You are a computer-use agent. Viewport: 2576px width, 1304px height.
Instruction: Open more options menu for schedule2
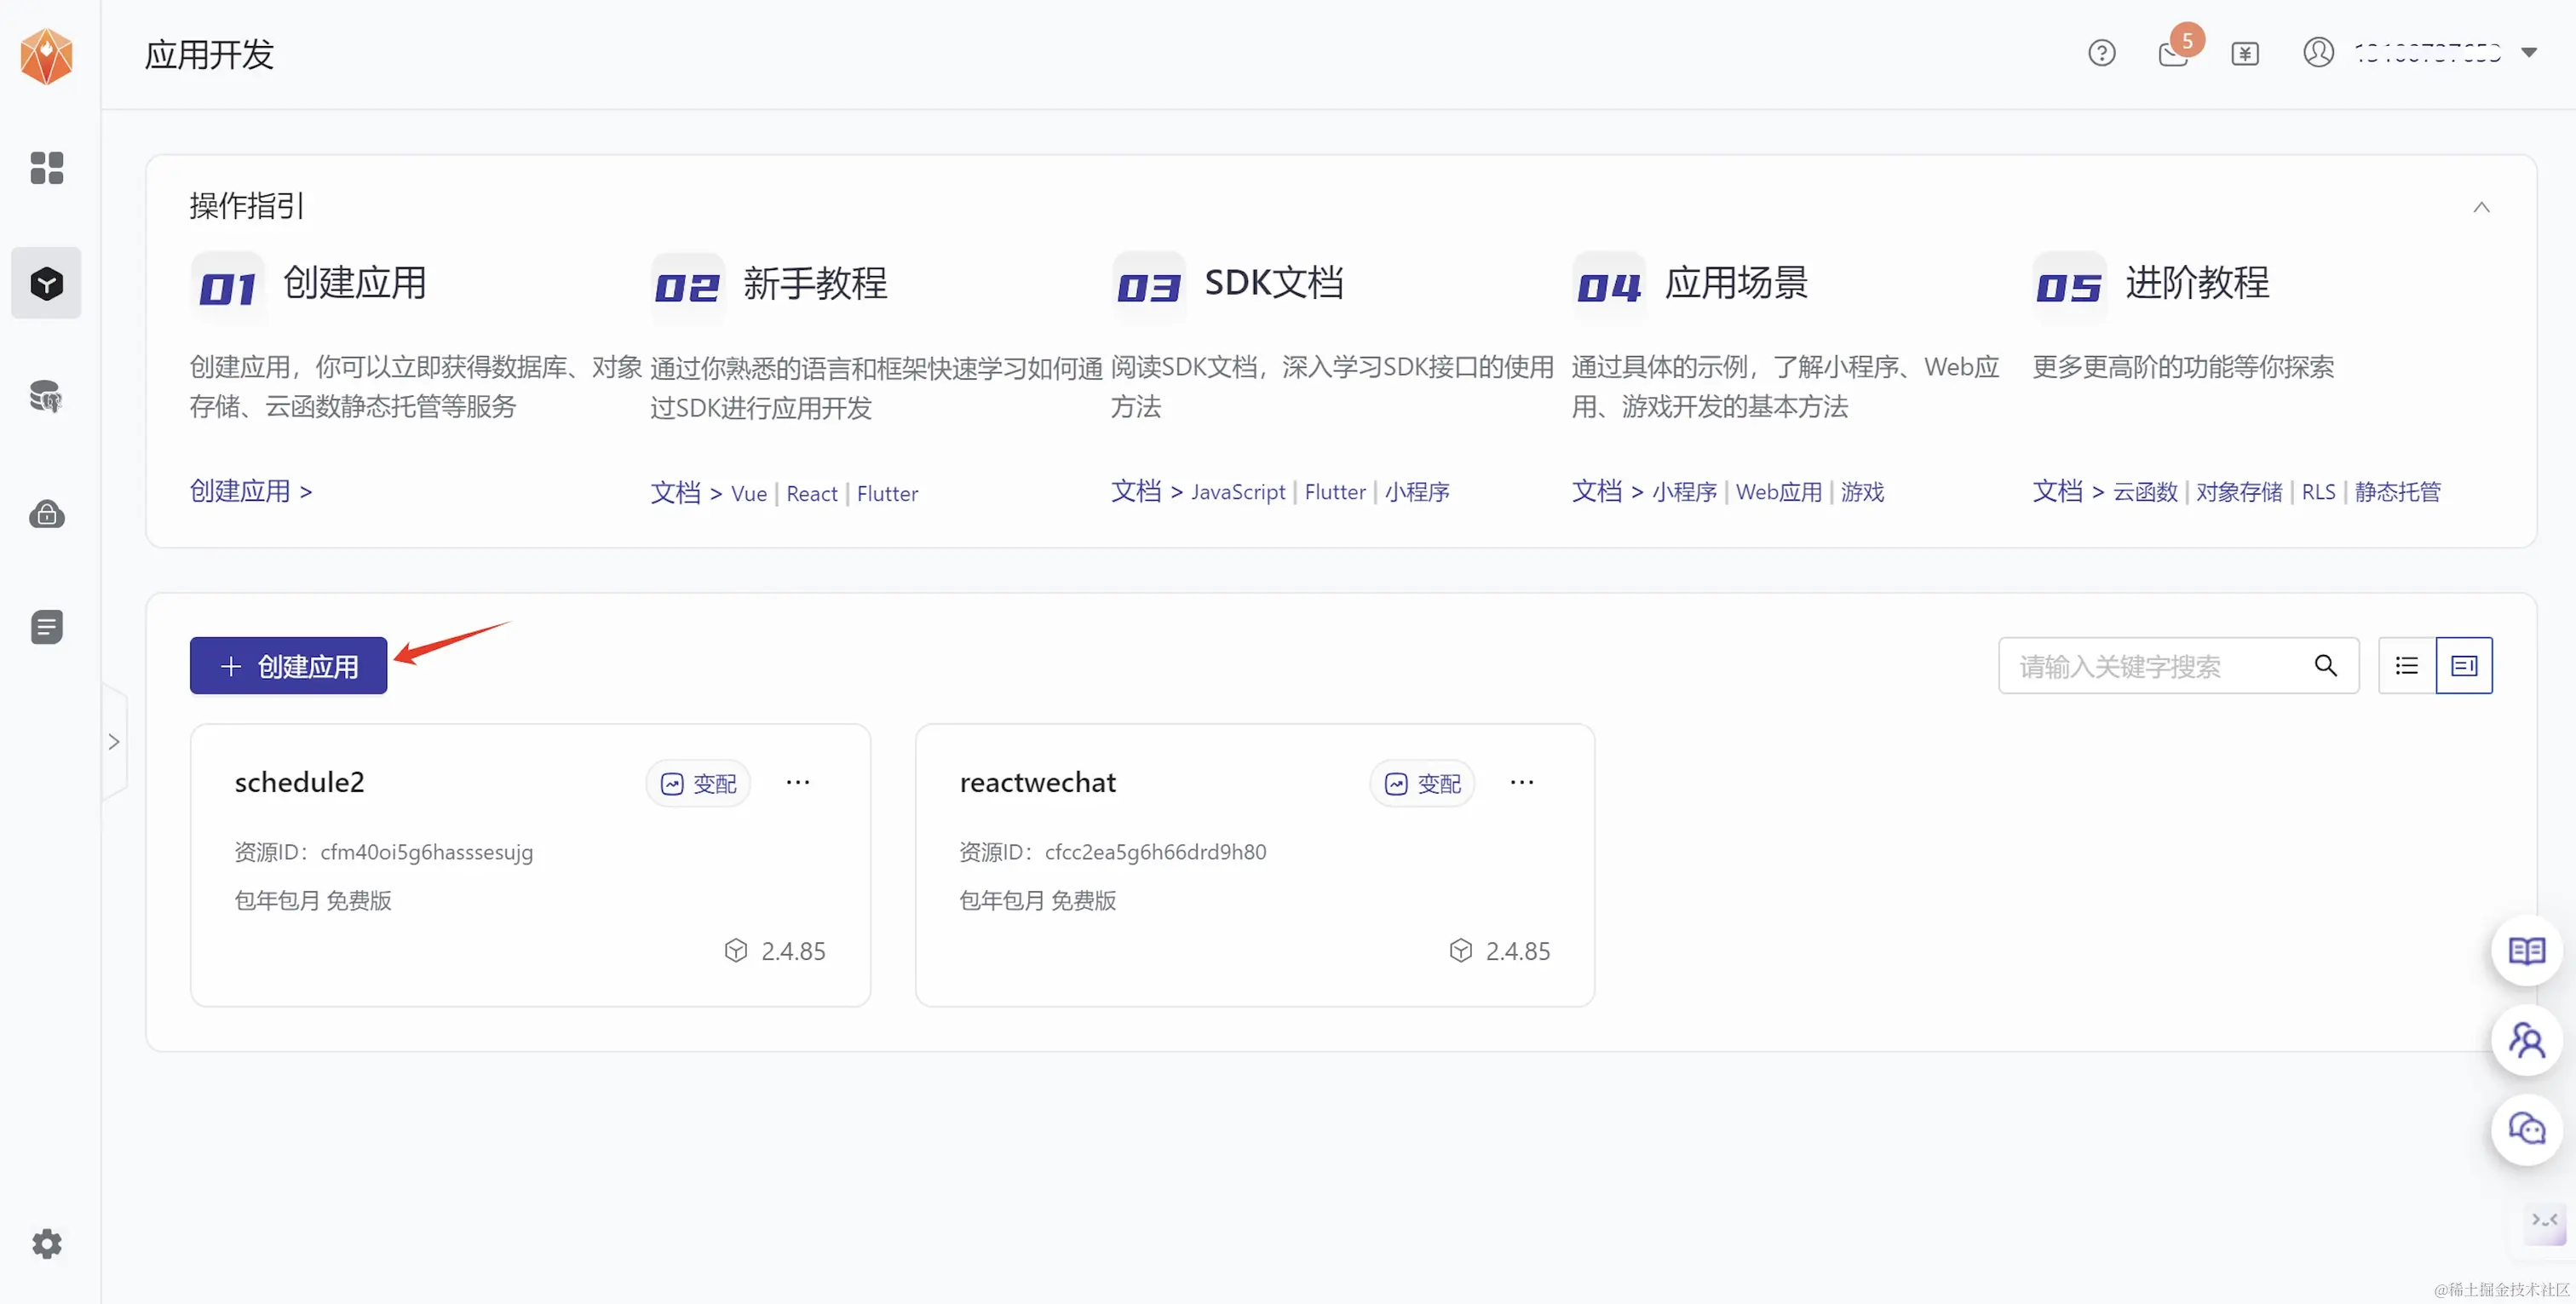[798, 783]
